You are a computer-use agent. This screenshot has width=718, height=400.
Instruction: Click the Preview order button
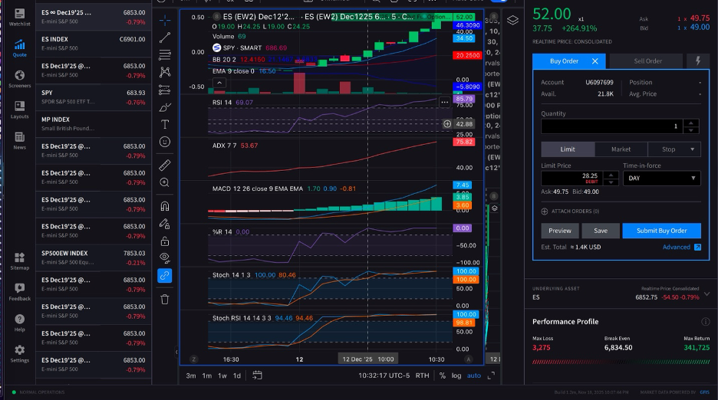560,231
